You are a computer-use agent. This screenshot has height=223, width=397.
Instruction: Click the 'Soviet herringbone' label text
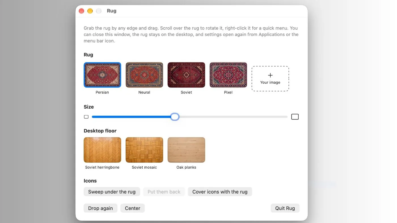102,167
